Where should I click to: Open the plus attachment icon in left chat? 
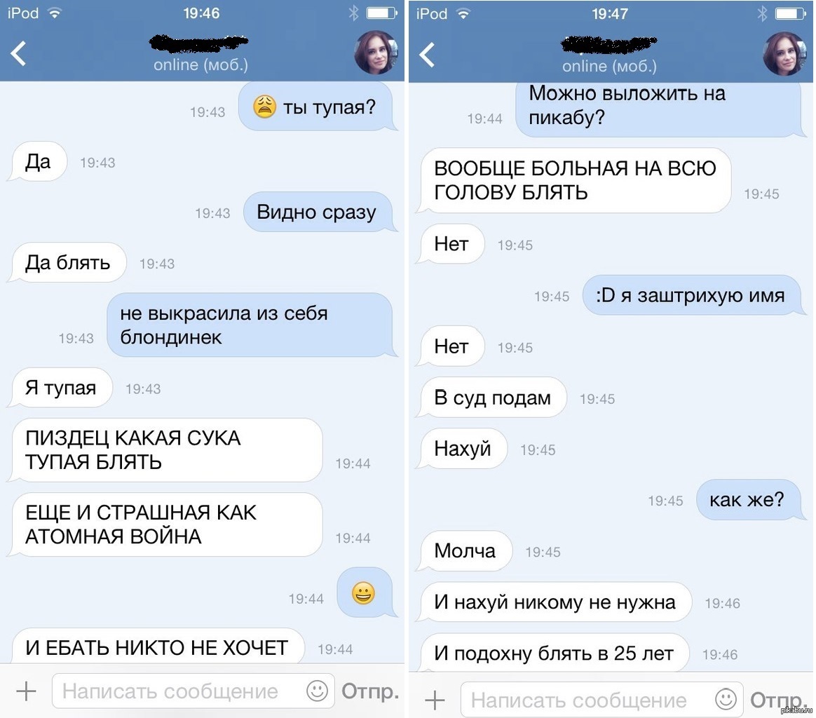click(26, 691)
